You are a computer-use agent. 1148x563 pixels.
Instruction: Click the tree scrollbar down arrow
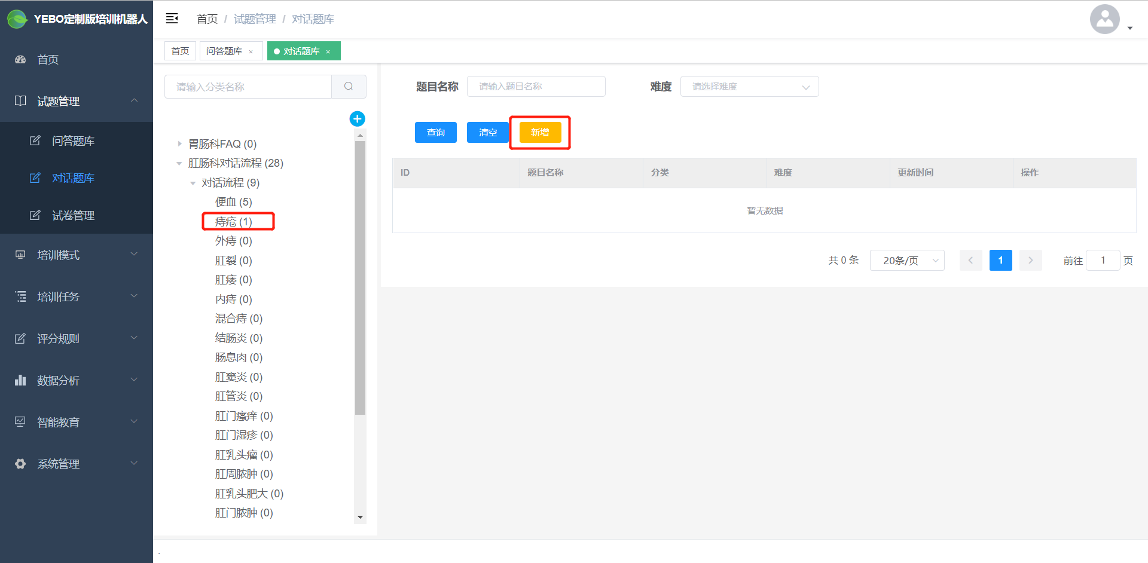[x=360, y=518]
